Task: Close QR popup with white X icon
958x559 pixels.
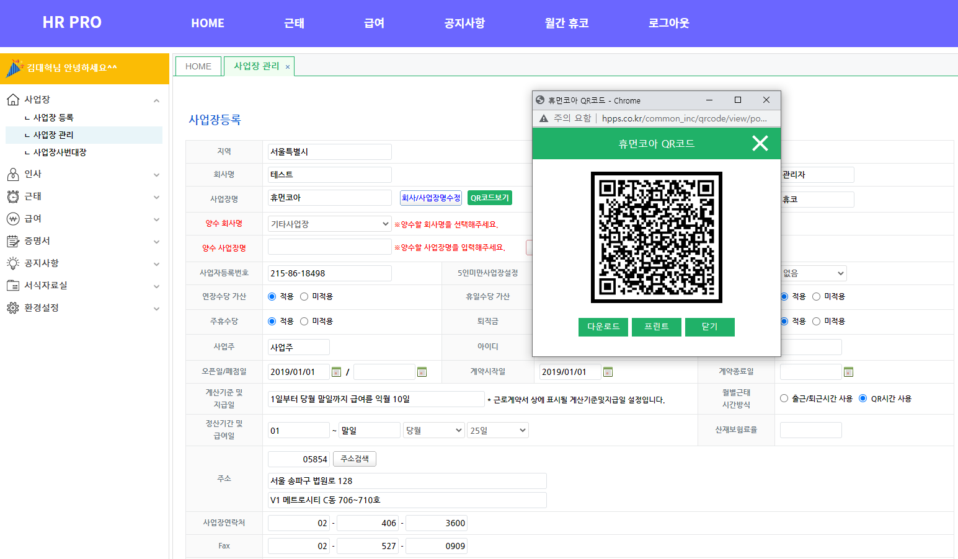Action: [x=760, y=143]
